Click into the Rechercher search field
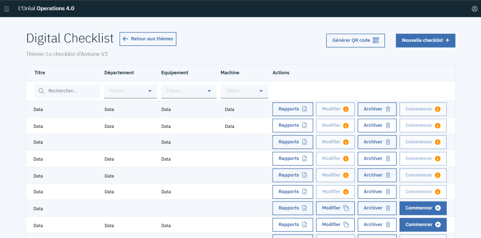This screenshot has height=238, width=481. pos(67,91)
